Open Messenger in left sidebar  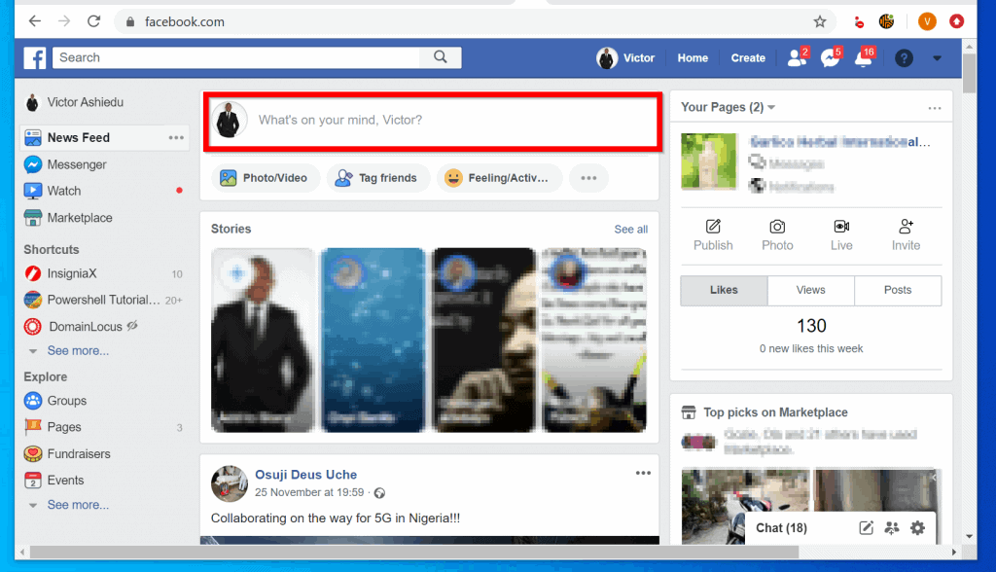(x=77, y=164)
